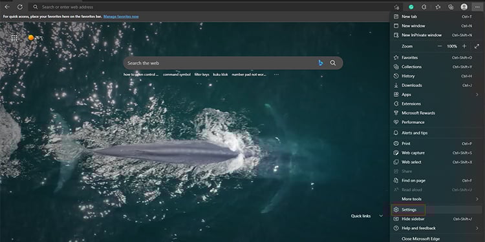
Task: Increase zoom with the plus button
Action: (464, 46)
